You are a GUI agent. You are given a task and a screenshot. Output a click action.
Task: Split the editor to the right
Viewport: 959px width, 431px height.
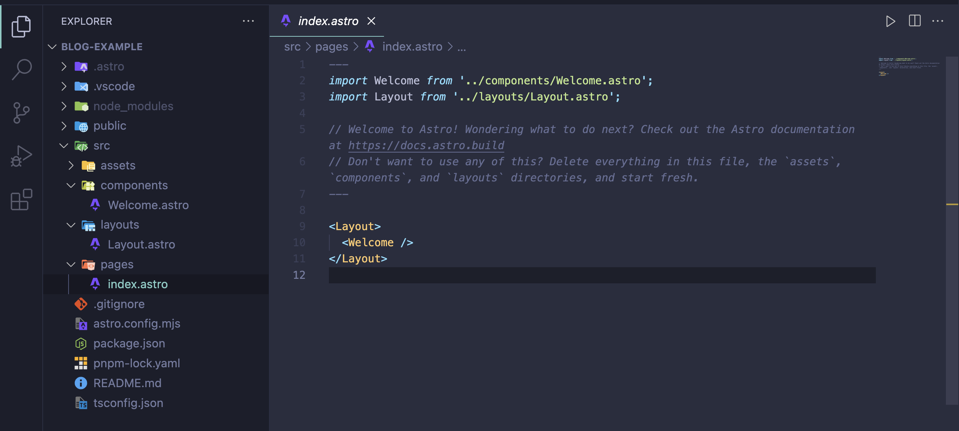pyautogui.click(x=914, y=21)
